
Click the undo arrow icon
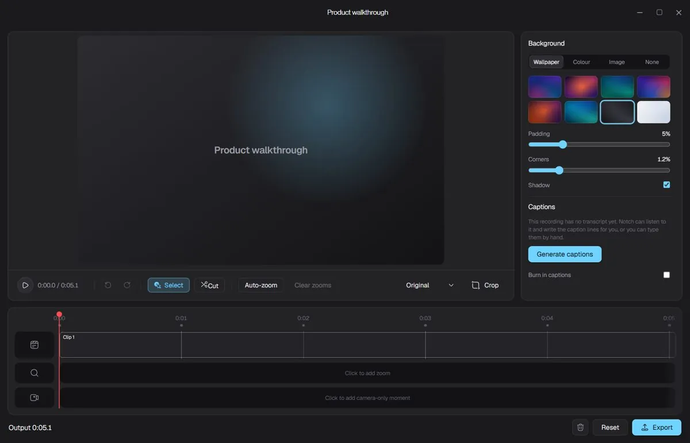tap(108, 285)
